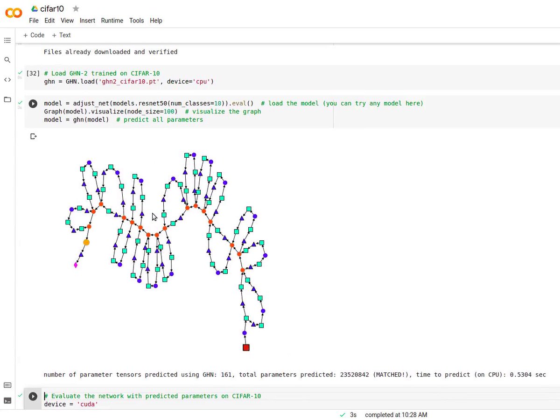Open the Runtime menu
Viewport: 560px width, 420px height.
[x=112, y=21]
